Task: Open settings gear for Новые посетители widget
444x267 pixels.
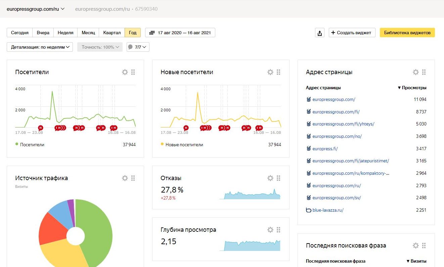Action: click(x=270, y=72)
